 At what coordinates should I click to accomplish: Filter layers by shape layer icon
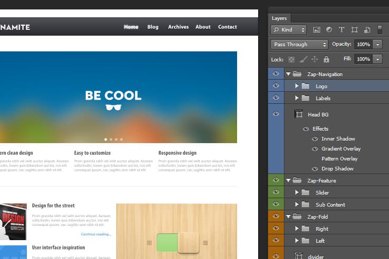[x=354, y=30]
